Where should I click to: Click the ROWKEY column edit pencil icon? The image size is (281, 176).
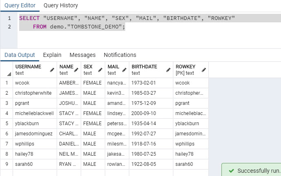click(x=204, y=70)
